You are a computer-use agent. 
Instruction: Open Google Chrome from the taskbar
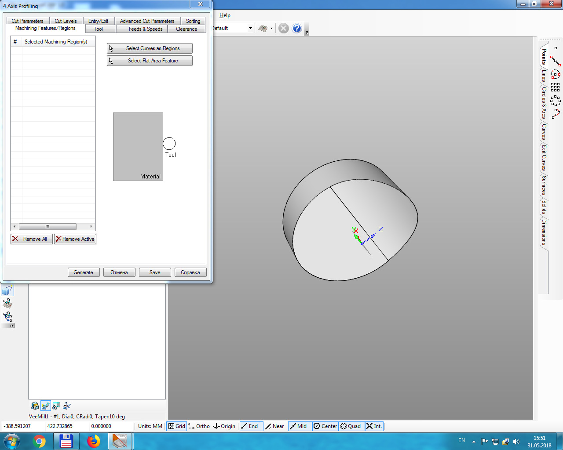coord(39,441)
